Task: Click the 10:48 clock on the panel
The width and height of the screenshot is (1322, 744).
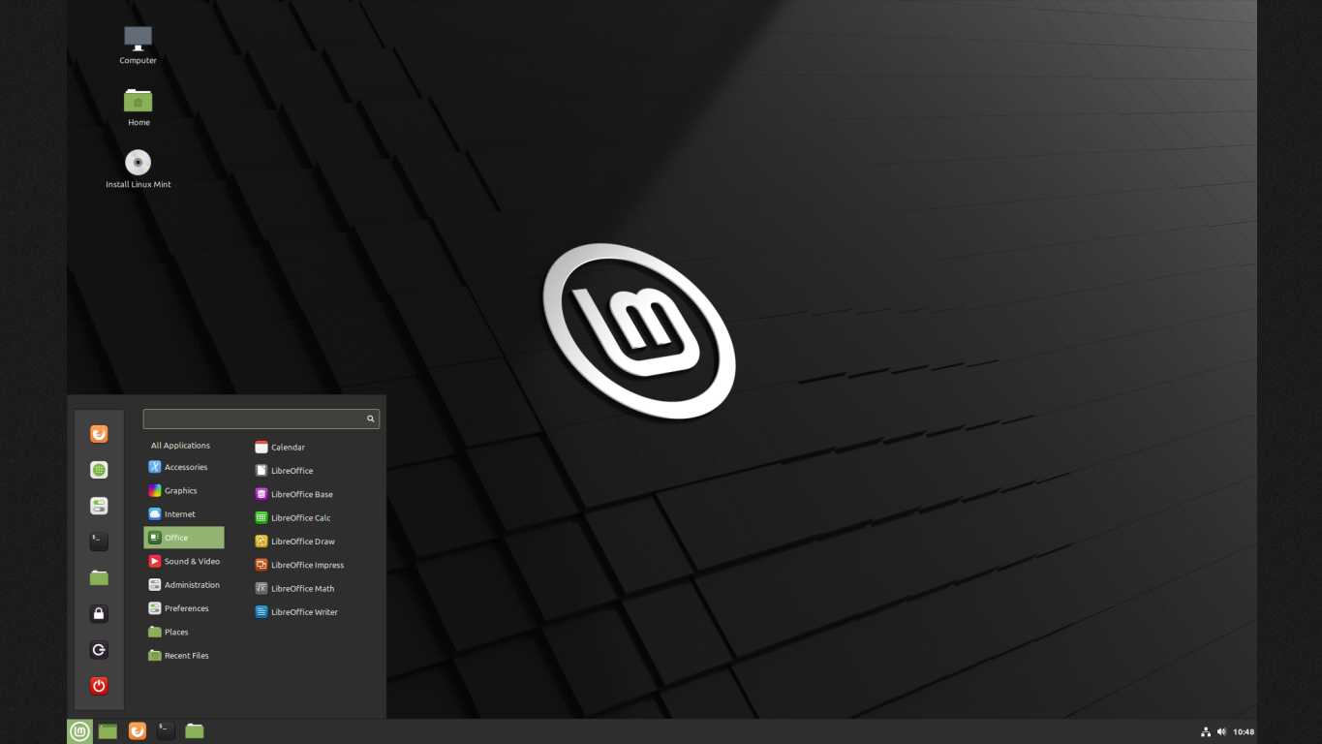Action: (1244, 731)
